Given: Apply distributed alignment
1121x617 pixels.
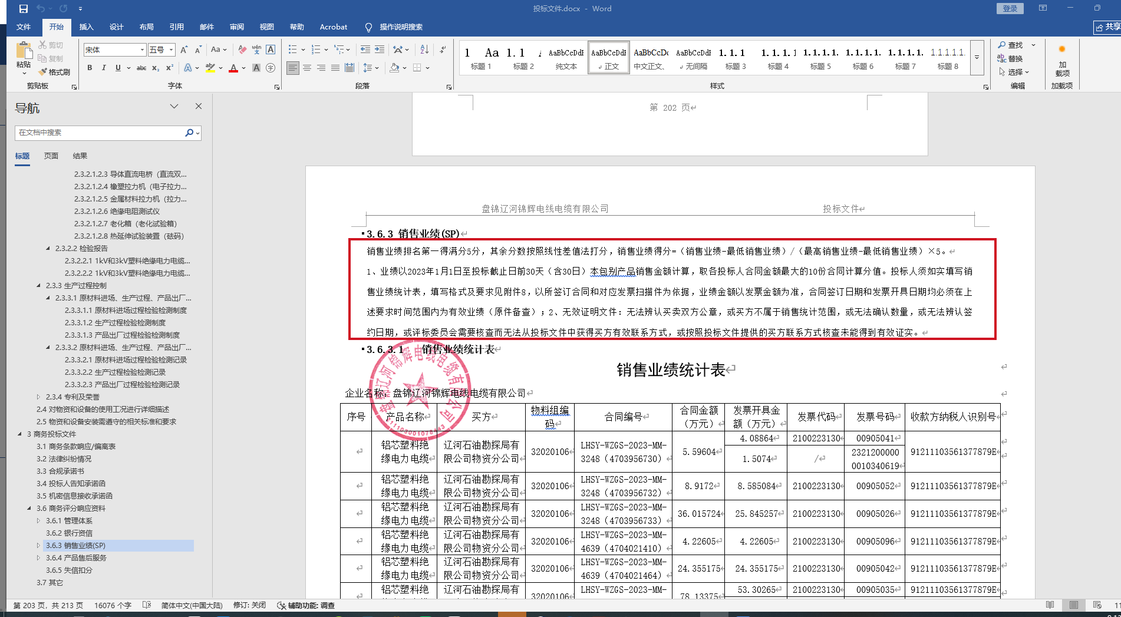Looking at the screenshot, I should (x=350, y=68).
